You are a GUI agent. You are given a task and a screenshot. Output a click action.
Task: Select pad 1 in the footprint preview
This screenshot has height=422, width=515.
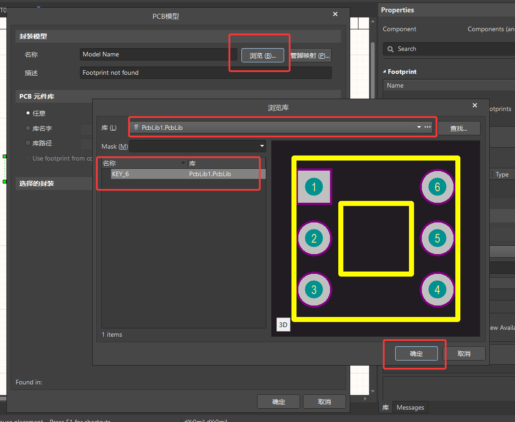tap(314, 187)
